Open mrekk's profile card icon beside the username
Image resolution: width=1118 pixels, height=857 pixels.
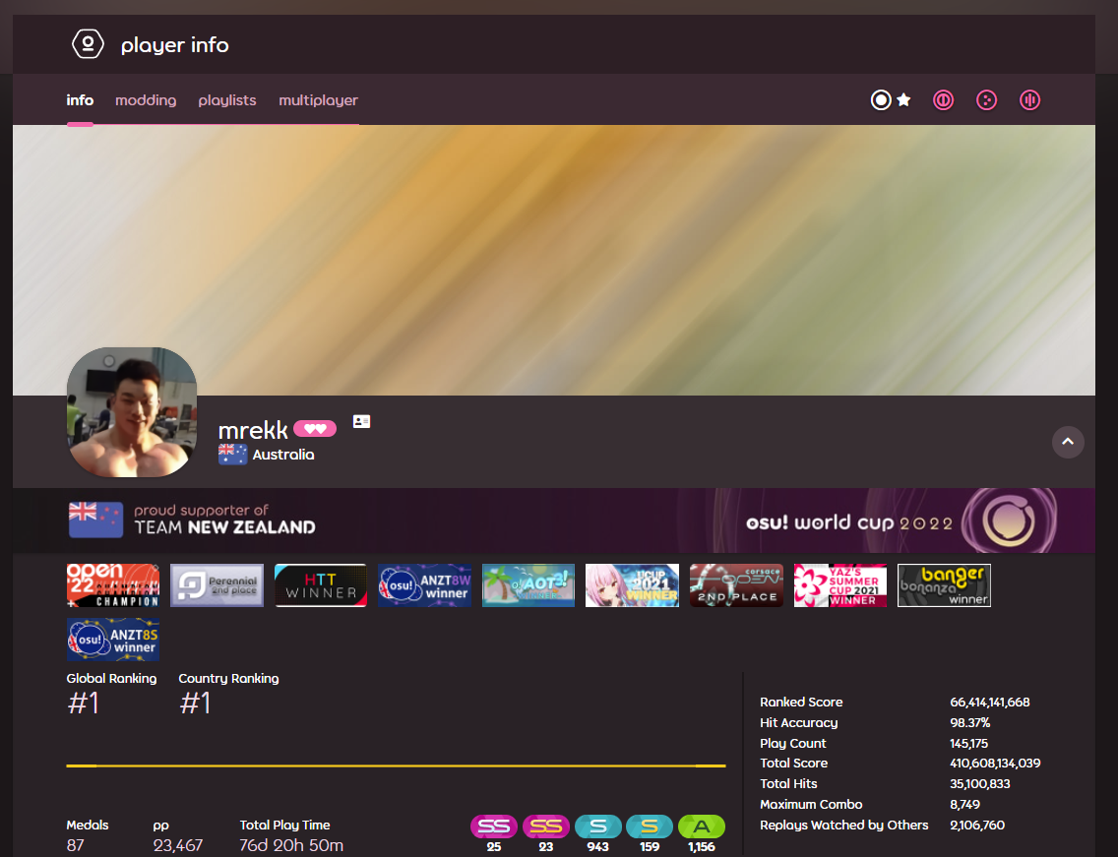pos(361,420)
